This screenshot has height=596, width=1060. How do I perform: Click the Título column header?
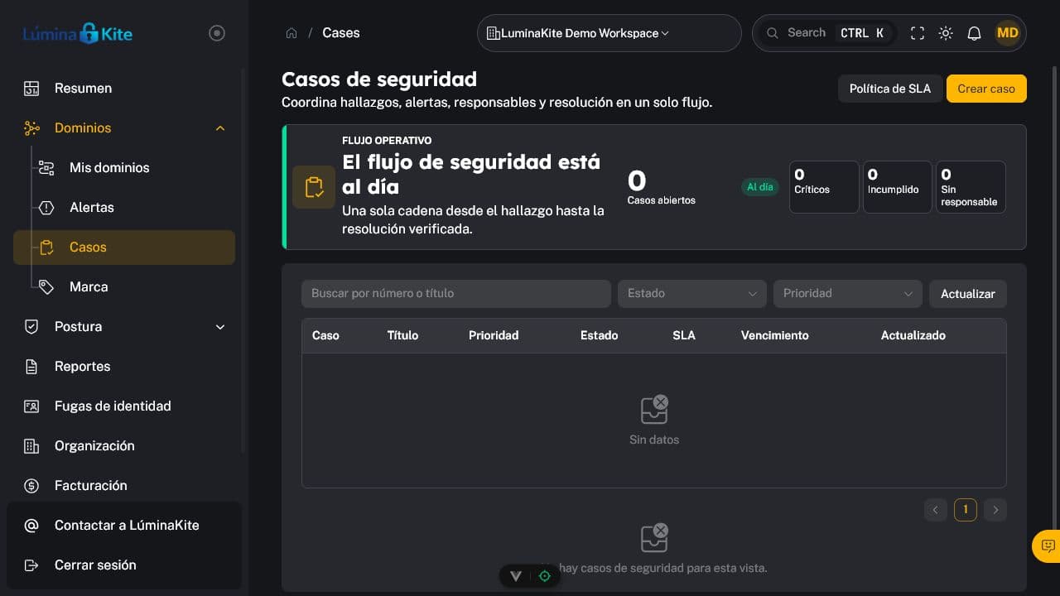(x=402, y=335)
